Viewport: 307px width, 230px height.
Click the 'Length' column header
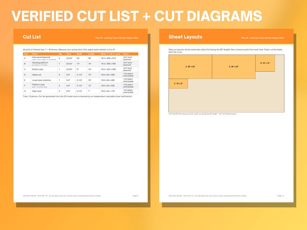[x=91, y=54]
